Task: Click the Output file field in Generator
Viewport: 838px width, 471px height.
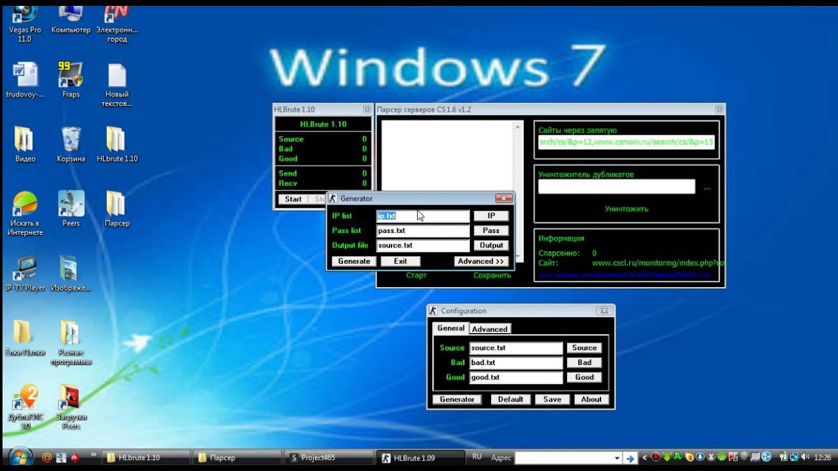Action: [x=423, y=246]
